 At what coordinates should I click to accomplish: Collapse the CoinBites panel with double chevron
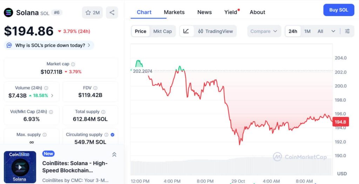114,154
